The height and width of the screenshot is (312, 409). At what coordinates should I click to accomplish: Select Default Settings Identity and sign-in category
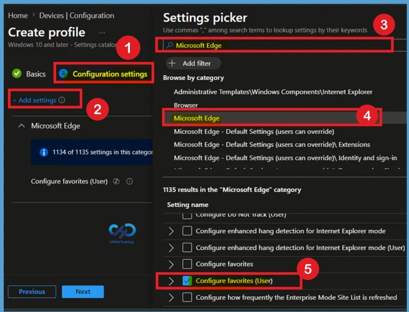point(285,158)
